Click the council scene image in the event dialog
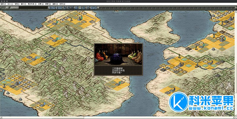The width and height of the screenshot is (237, 119). click(x=118, y=55)
